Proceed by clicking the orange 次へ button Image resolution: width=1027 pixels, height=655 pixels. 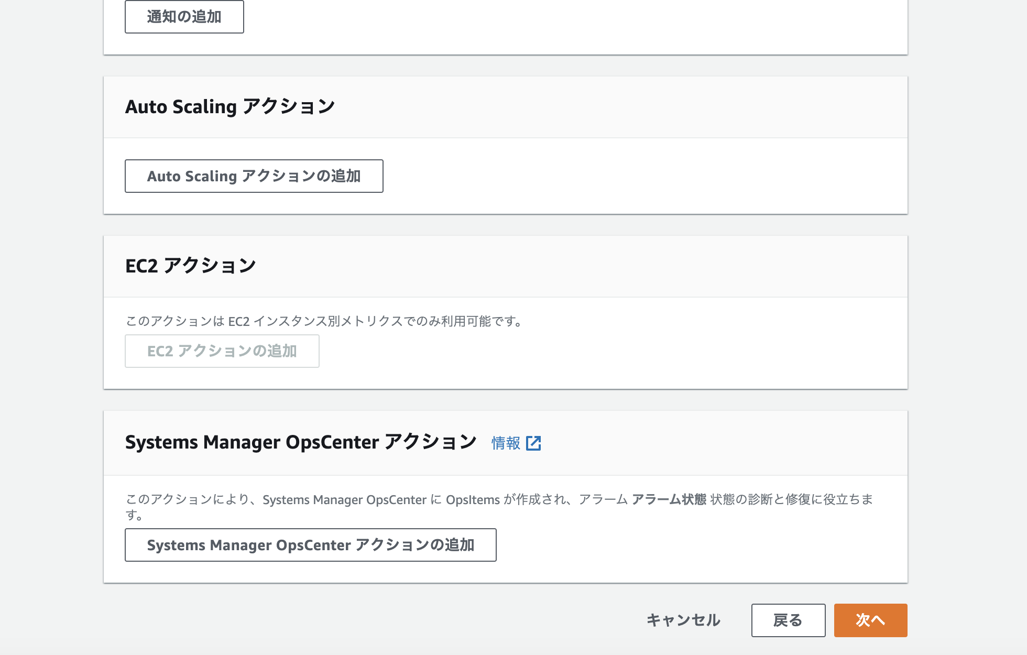870,620
